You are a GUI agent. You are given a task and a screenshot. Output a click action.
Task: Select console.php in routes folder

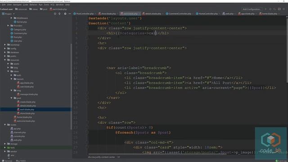[x=18, y=136]
